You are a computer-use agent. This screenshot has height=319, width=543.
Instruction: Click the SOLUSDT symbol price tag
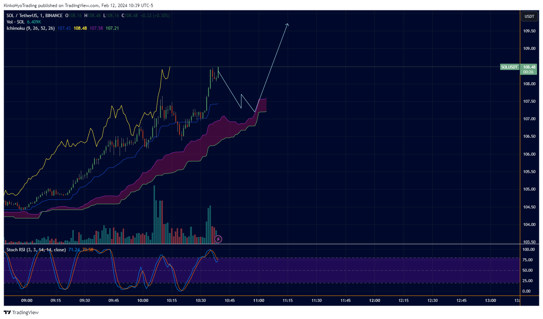509,67
